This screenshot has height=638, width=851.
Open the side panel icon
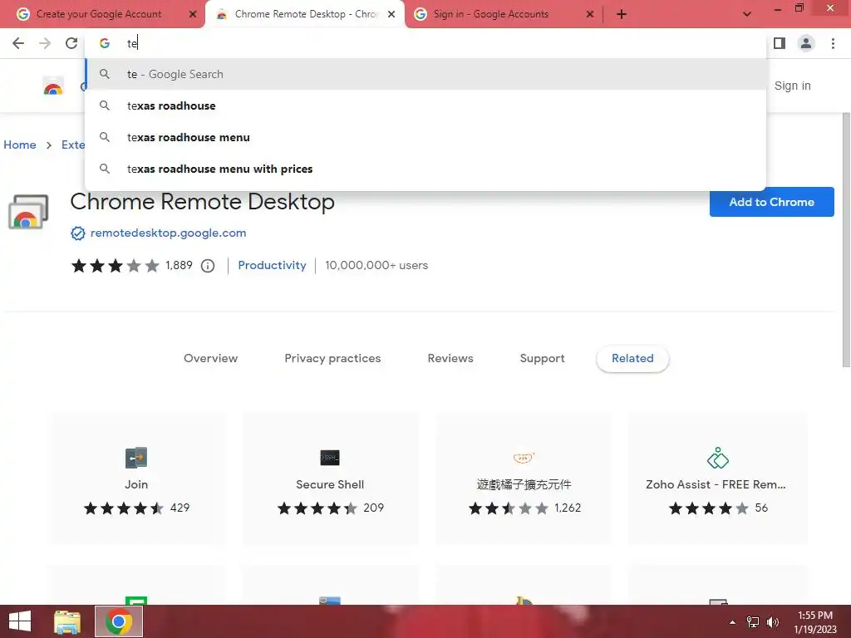[780, 43]
